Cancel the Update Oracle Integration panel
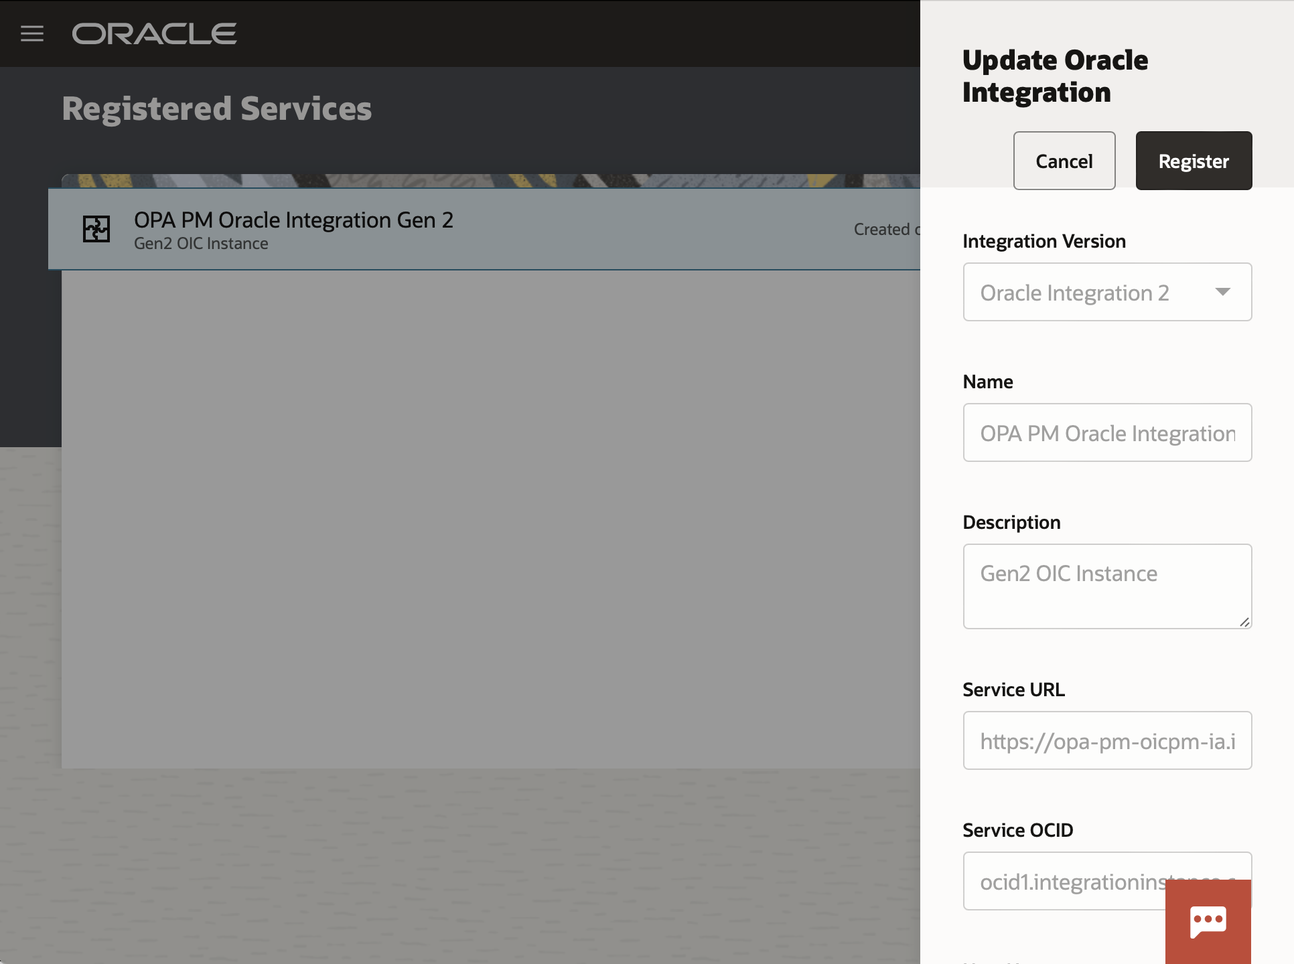The height and width of the screenshot is (964, 1294). click(1064, 161)
